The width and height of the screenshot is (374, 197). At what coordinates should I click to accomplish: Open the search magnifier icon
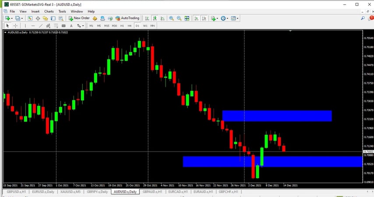[363, 18]
